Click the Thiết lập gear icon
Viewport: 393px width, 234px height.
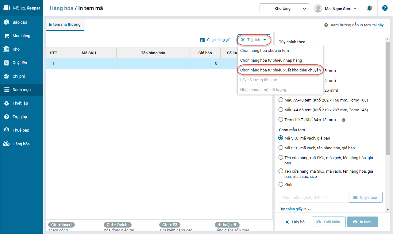point(6,103)
